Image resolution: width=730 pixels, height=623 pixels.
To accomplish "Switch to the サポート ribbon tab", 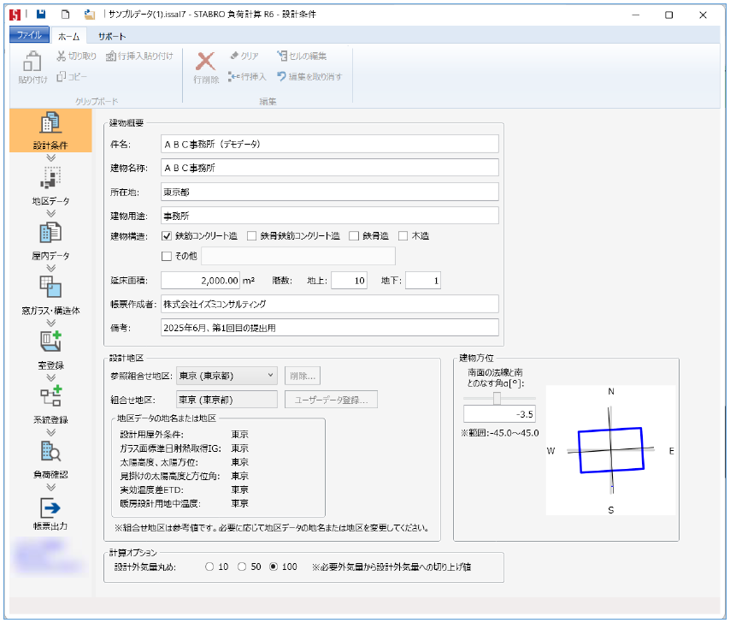I will click(111, 36).
